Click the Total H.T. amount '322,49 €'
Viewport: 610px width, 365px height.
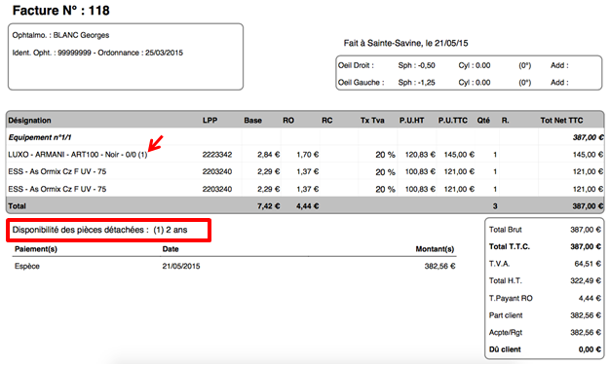coord(586,281)
